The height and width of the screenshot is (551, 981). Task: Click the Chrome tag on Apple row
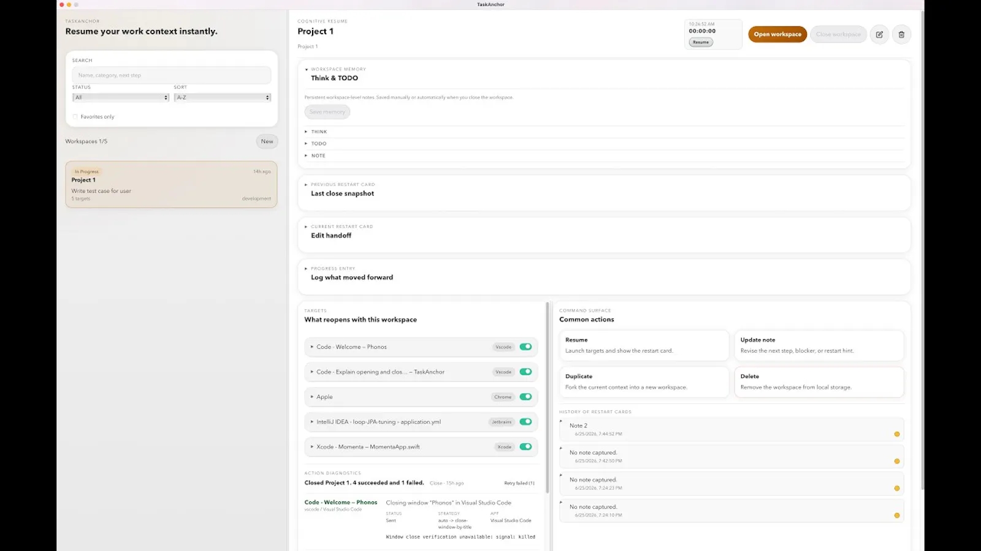point(503,397)
